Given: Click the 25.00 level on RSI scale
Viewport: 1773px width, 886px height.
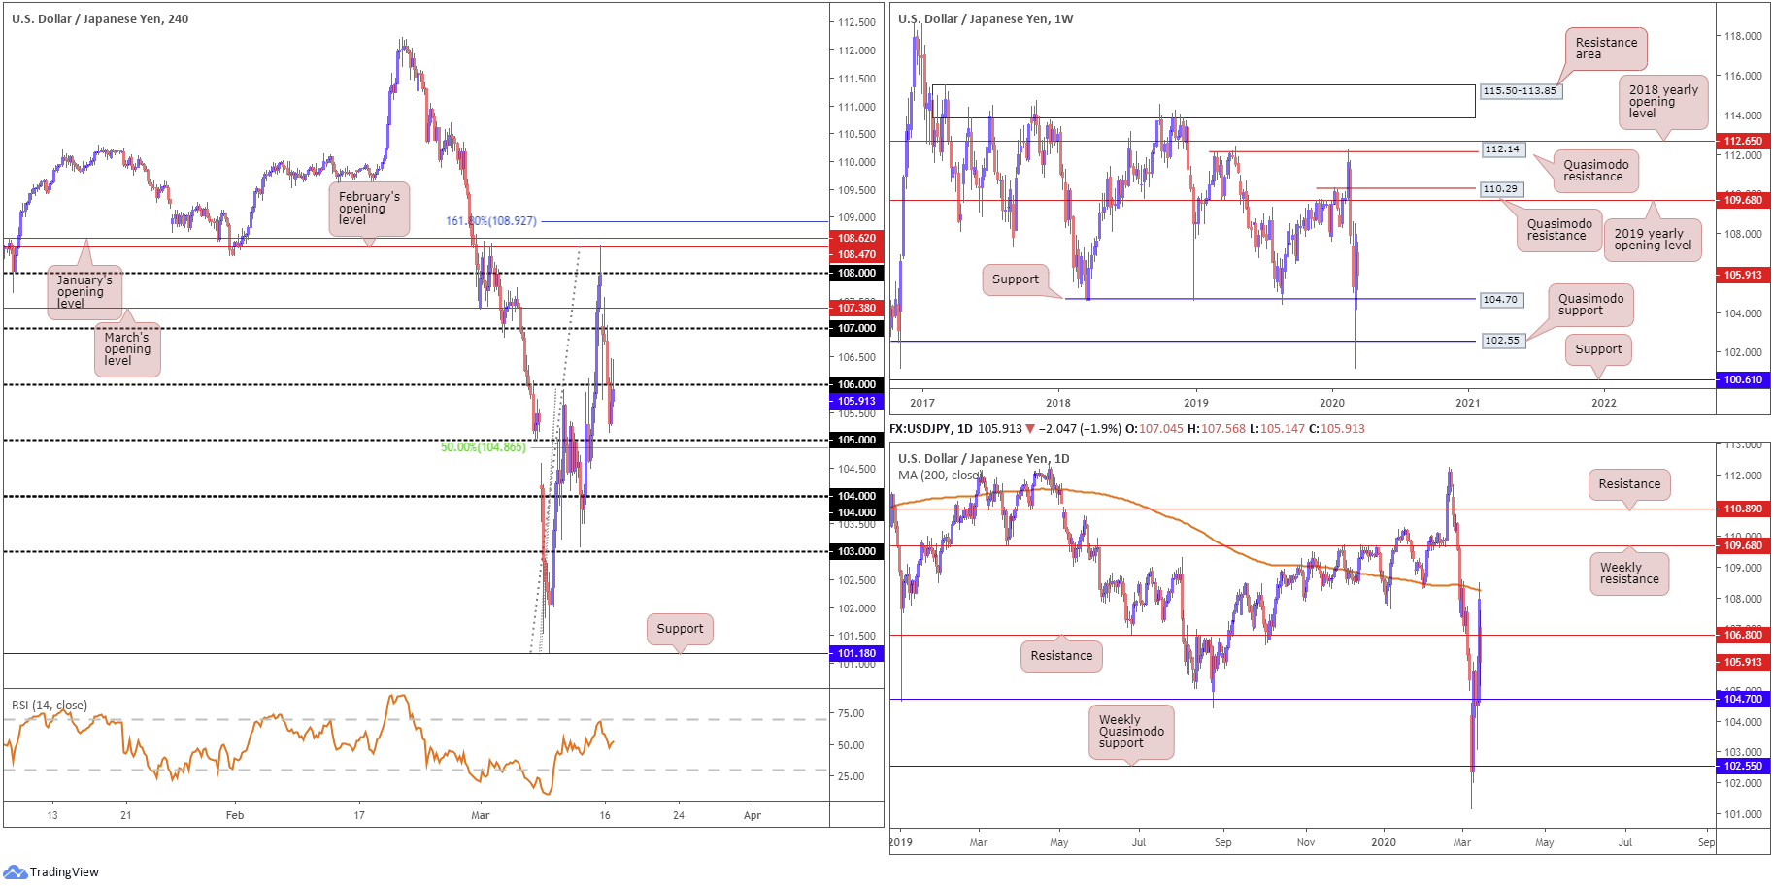Looking at the screenshot, I should 851,776.
